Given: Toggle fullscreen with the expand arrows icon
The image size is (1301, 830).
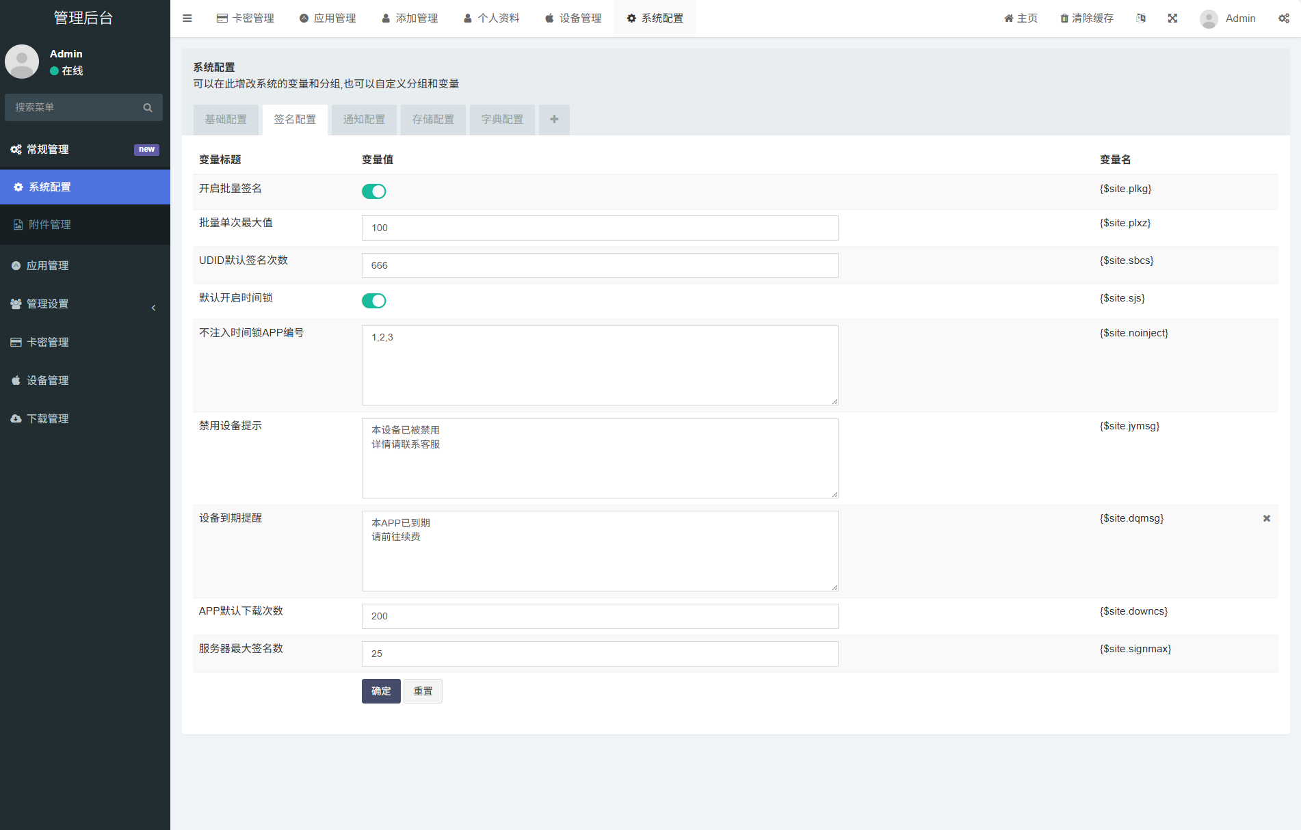Looking at the screenshot, I should [1172, 18].
